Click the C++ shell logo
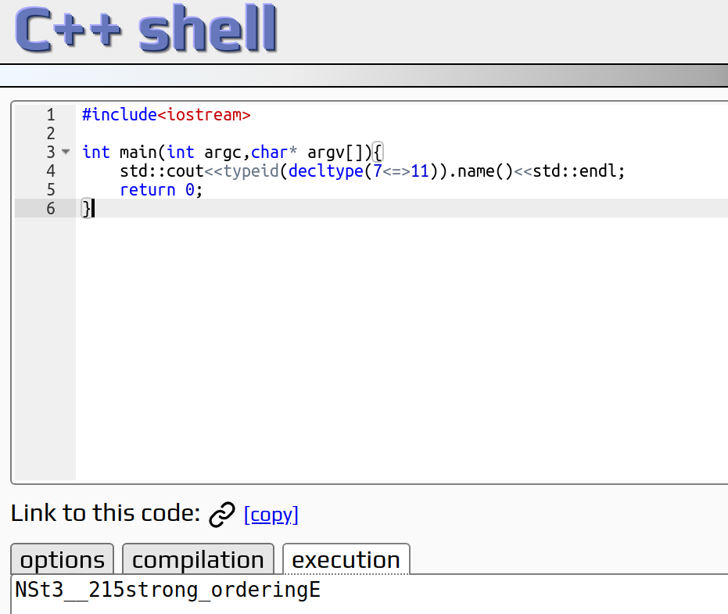The width and height of the screenshot is (728, 614). pyautogui.click(x=145, y=29)
